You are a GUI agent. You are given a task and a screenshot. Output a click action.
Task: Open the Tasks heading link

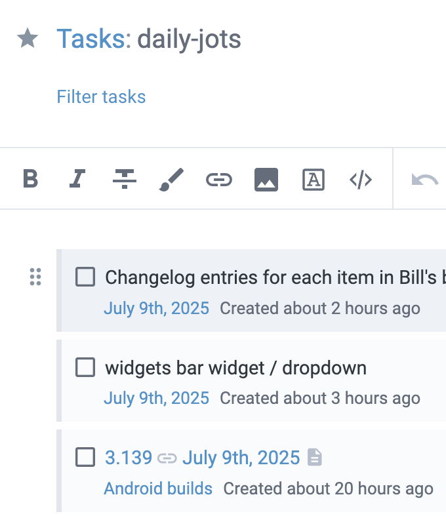pyautogui.click(x=91, y=39)
